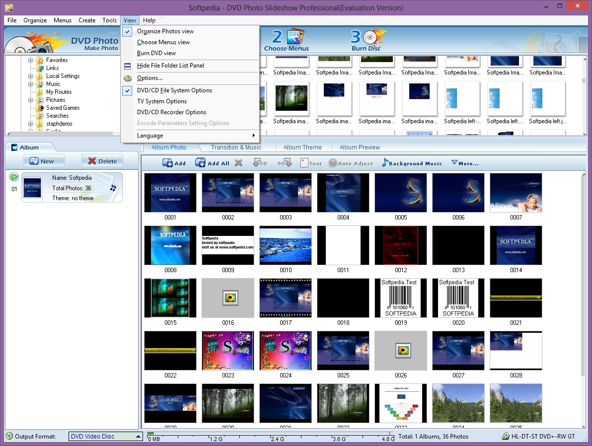The image size is (592, 446).
Task: Switch to Album Photo tab
Action: coord(169,148)
